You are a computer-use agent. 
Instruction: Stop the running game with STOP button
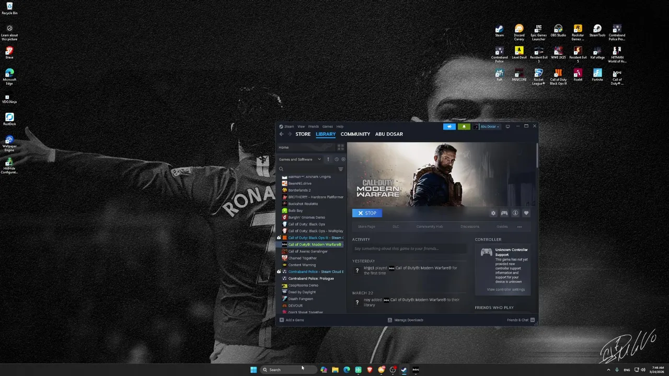(367, 213)
